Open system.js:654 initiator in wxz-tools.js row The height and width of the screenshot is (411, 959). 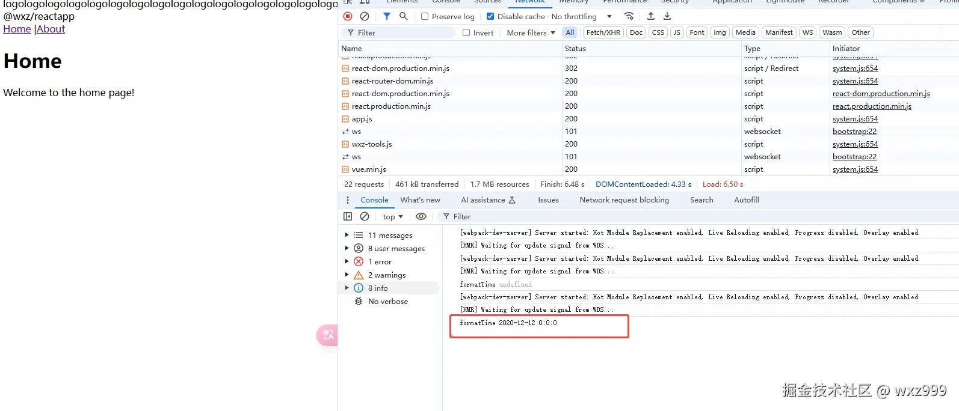[x=855, y=144]
